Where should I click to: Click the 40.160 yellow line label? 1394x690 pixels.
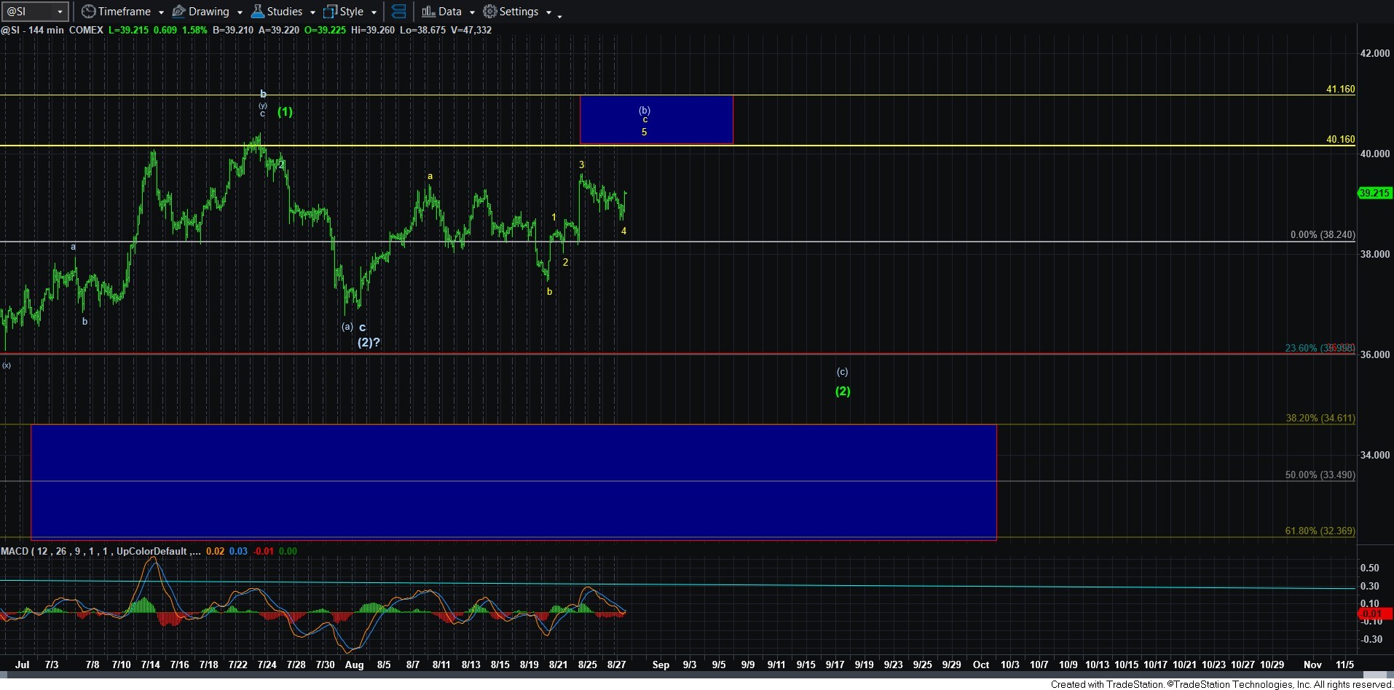pyautogui.click(x=1340, y=139)
